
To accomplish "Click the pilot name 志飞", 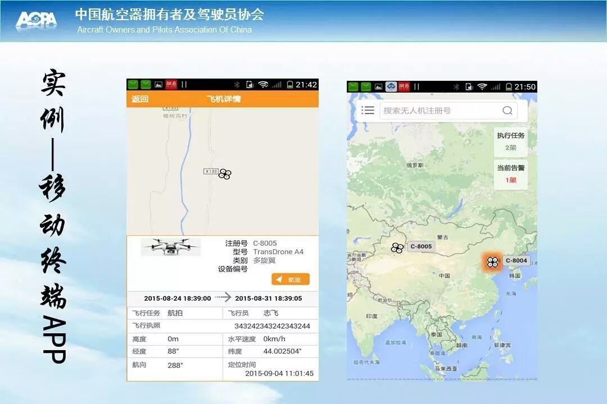I will 271,313.
